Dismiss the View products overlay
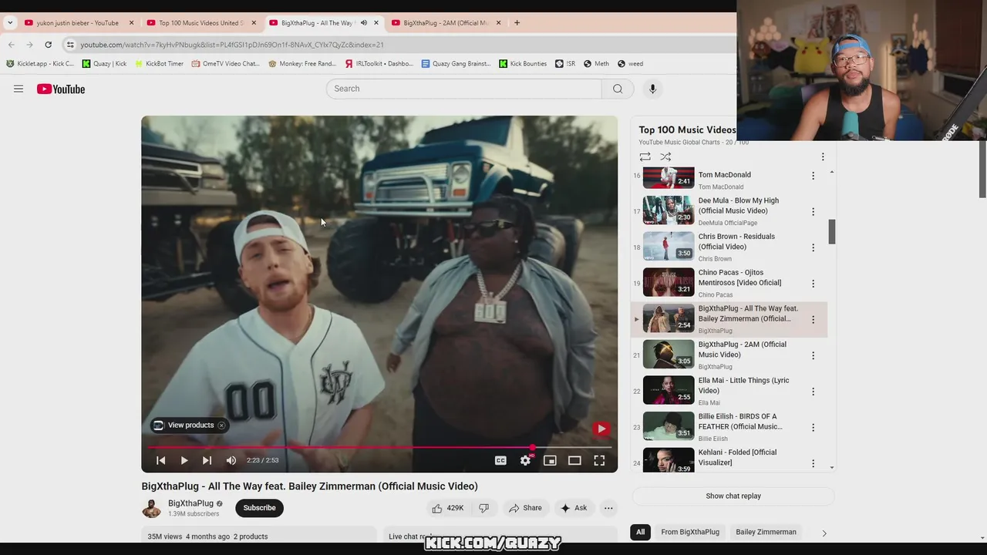 pyautogui.click(x=221, y=425)
